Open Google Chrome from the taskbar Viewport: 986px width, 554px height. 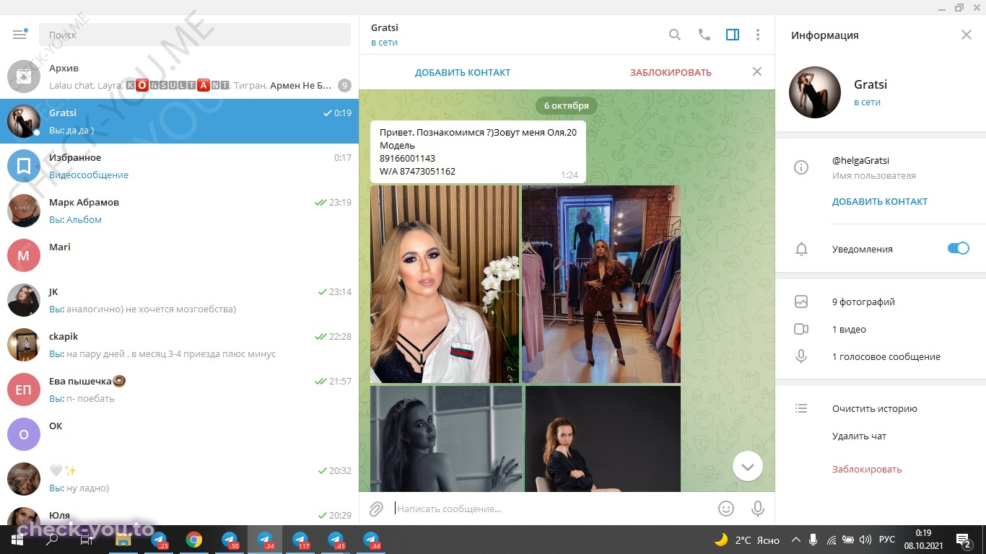tap(194, 540)
